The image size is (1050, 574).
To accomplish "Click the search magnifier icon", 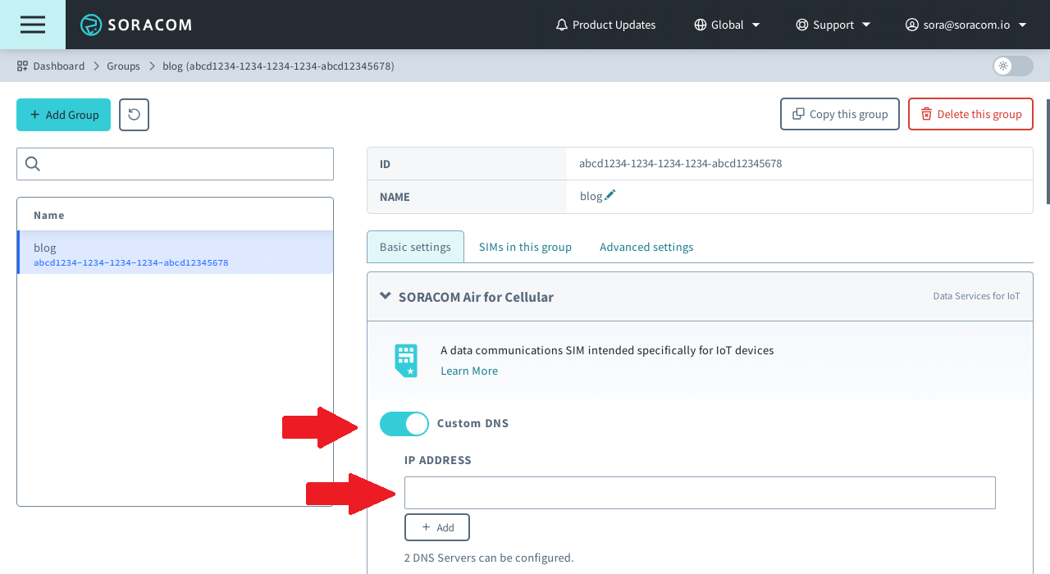I will [x=33, y=164].
